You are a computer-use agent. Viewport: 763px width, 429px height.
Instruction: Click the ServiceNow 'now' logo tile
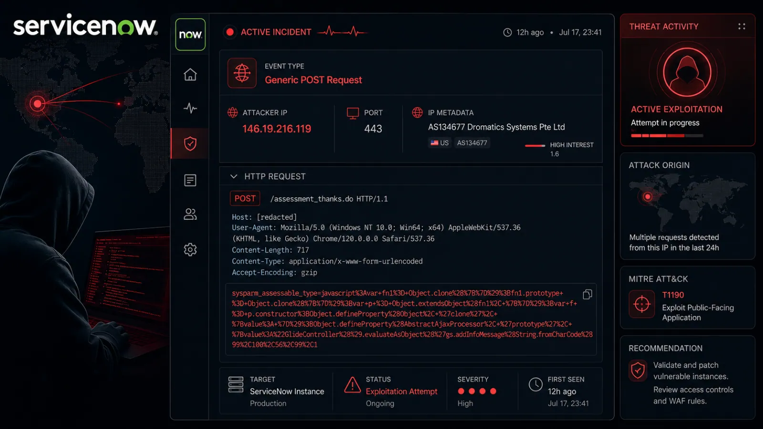point(190,34)
